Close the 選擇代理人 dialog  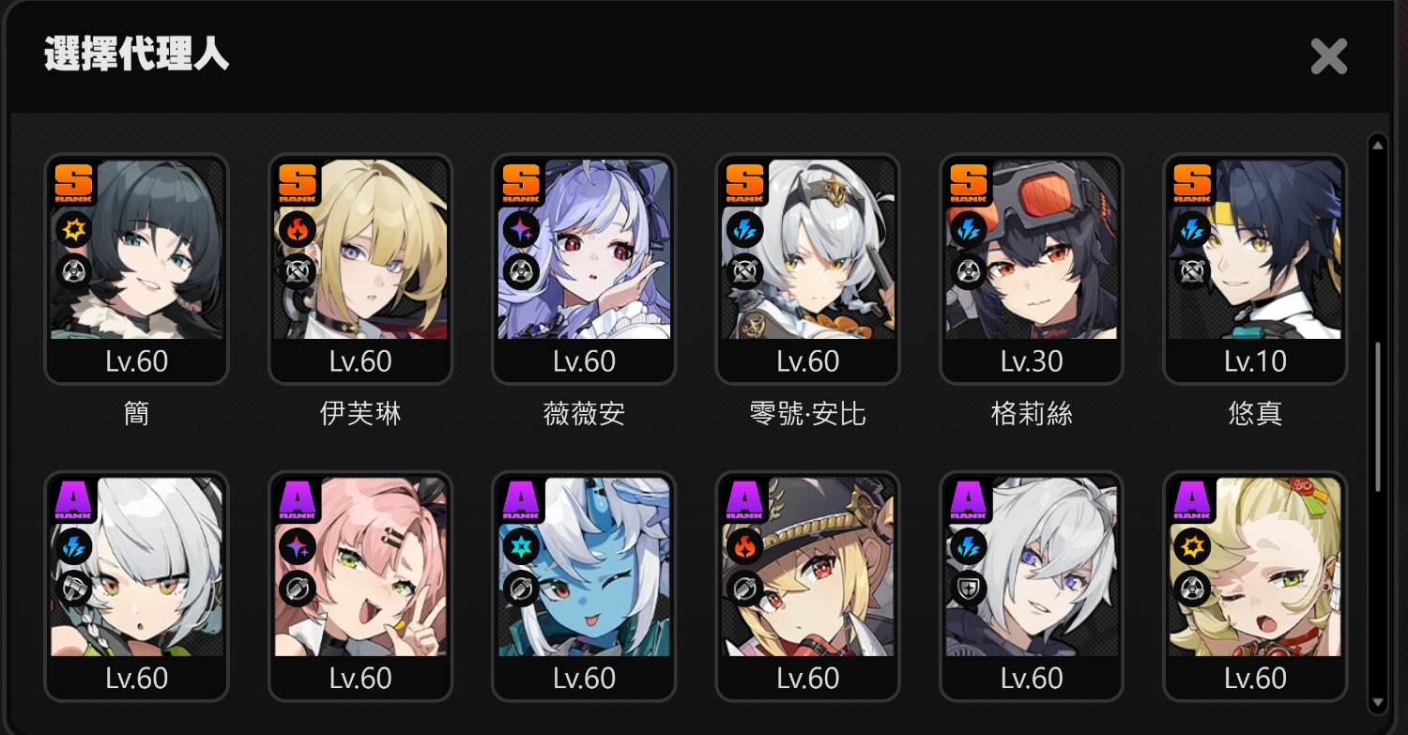tap(1329, 56)
